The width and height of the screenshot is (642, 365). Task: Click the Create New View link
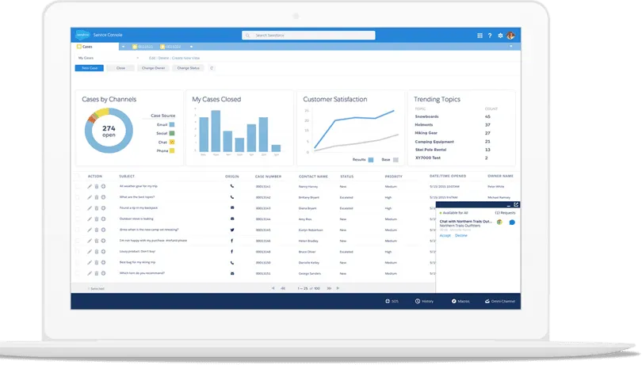(186, 58)
